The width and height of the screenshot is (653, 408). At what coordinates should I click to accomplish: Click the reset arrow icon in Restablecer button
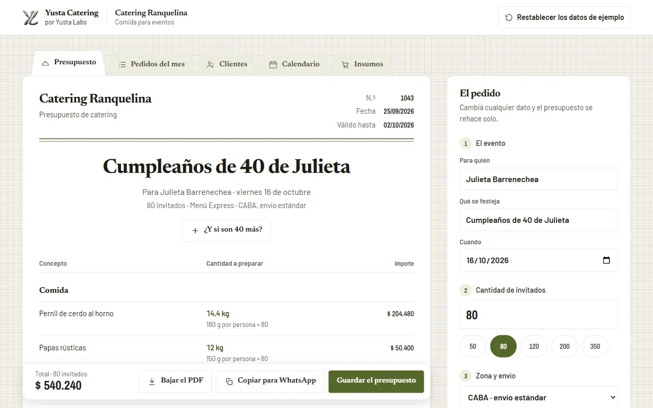point(509,17)
